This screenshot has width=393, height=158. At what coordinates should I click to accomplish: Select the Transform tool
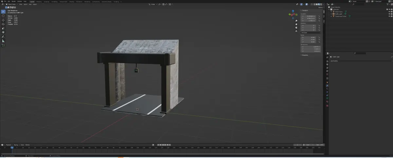pos(3,32)
